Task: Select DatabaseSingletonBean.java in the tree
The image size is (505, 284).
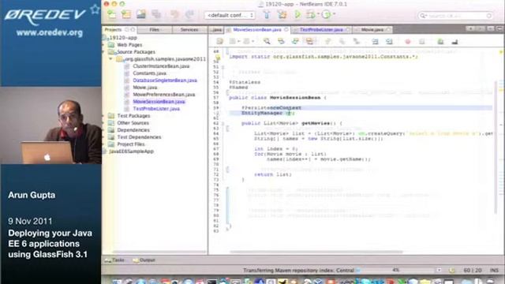Action: coord(165,80)
